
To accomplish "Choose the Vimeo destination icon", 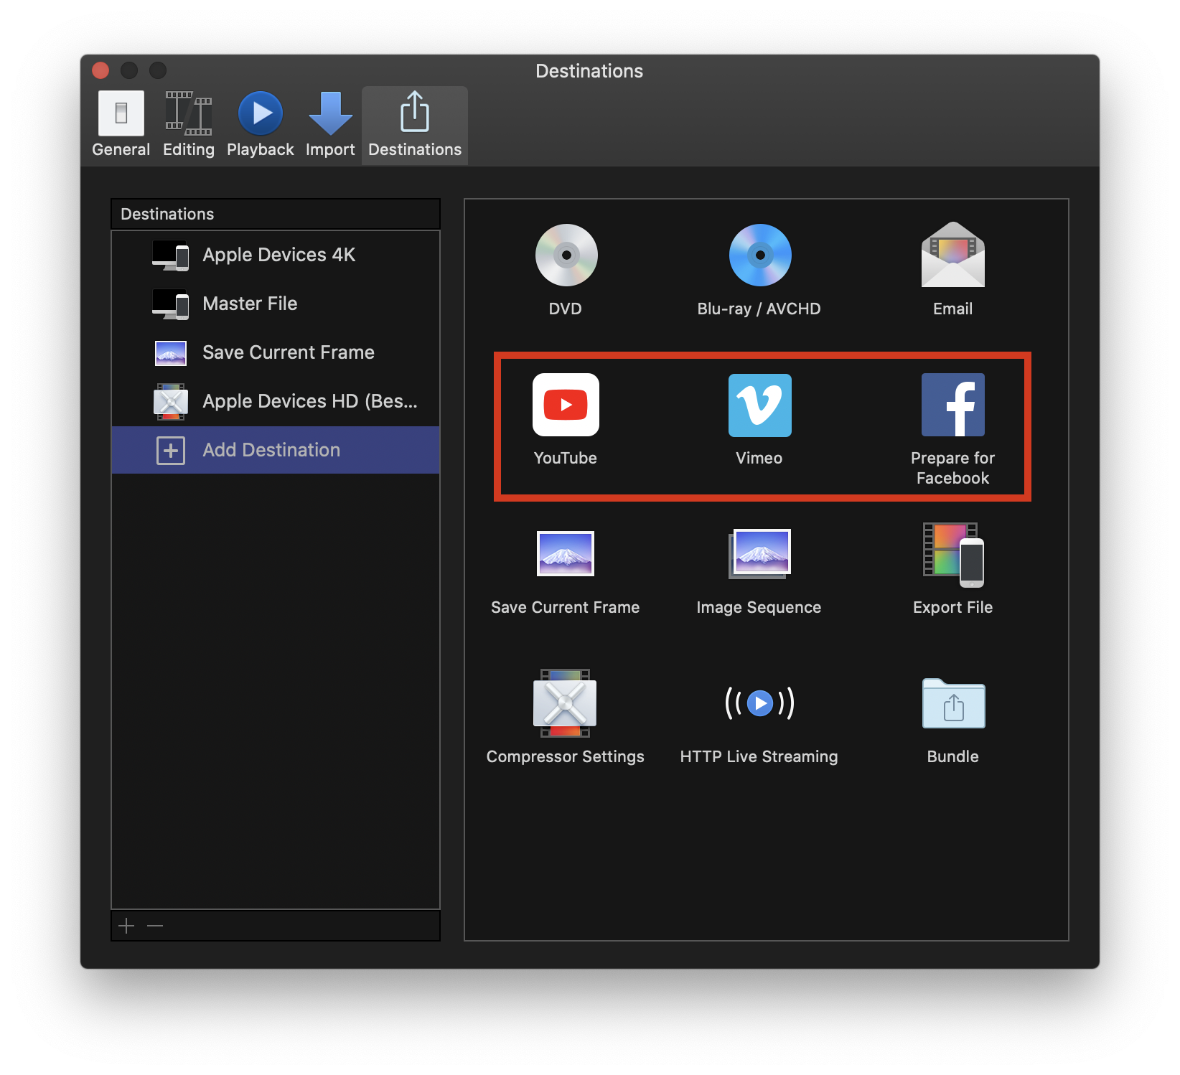I will [760, 405].
